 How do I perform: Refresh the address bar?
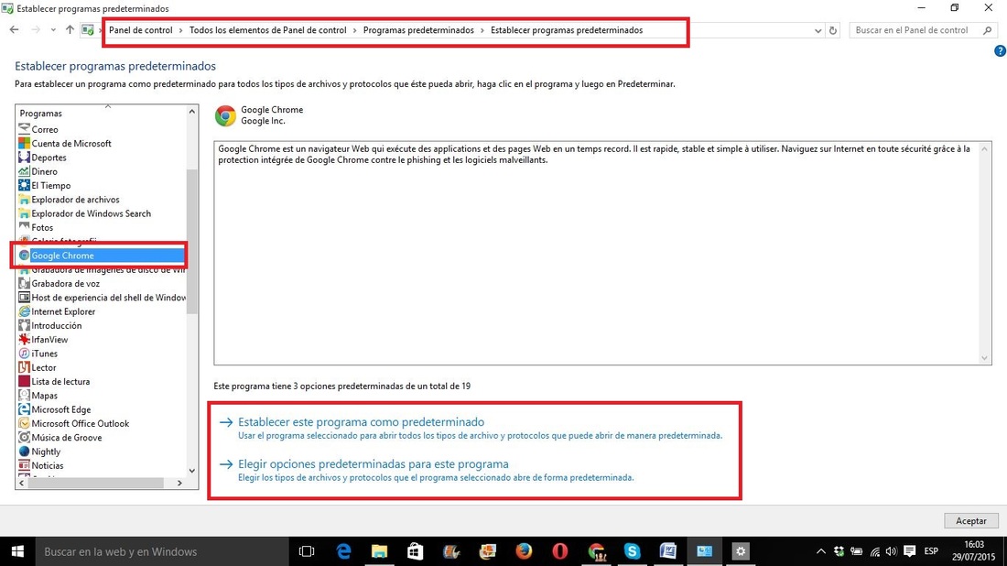833,30
